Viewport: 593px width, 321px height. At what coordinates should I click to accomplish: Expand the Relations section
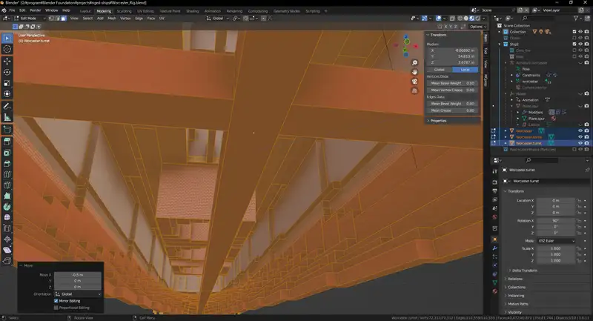514,279
